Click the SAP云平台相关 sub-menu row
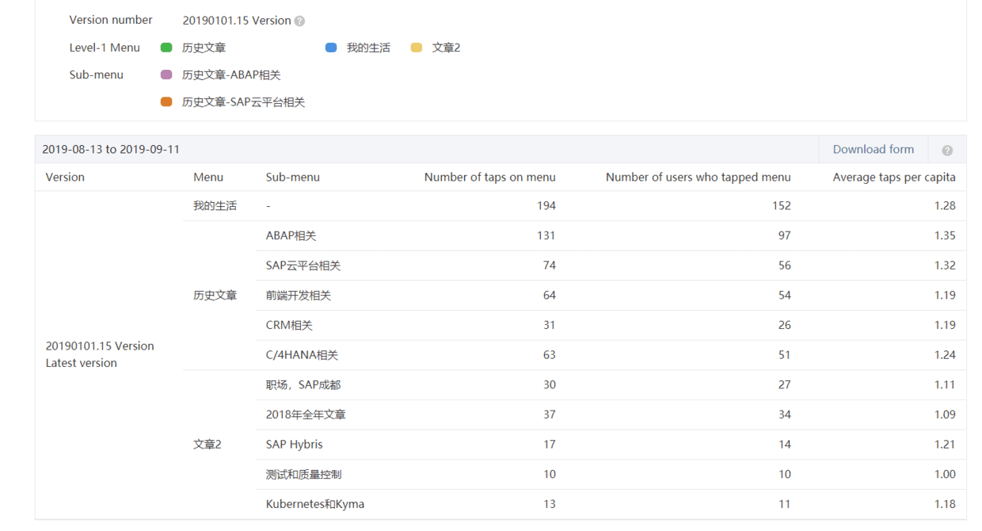Screen dimensions: 982x531 611,265
